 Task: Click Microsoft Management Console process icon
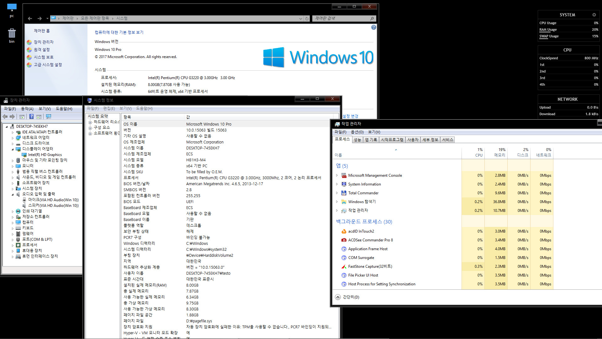pyautogui.click(x=344, y=175)
